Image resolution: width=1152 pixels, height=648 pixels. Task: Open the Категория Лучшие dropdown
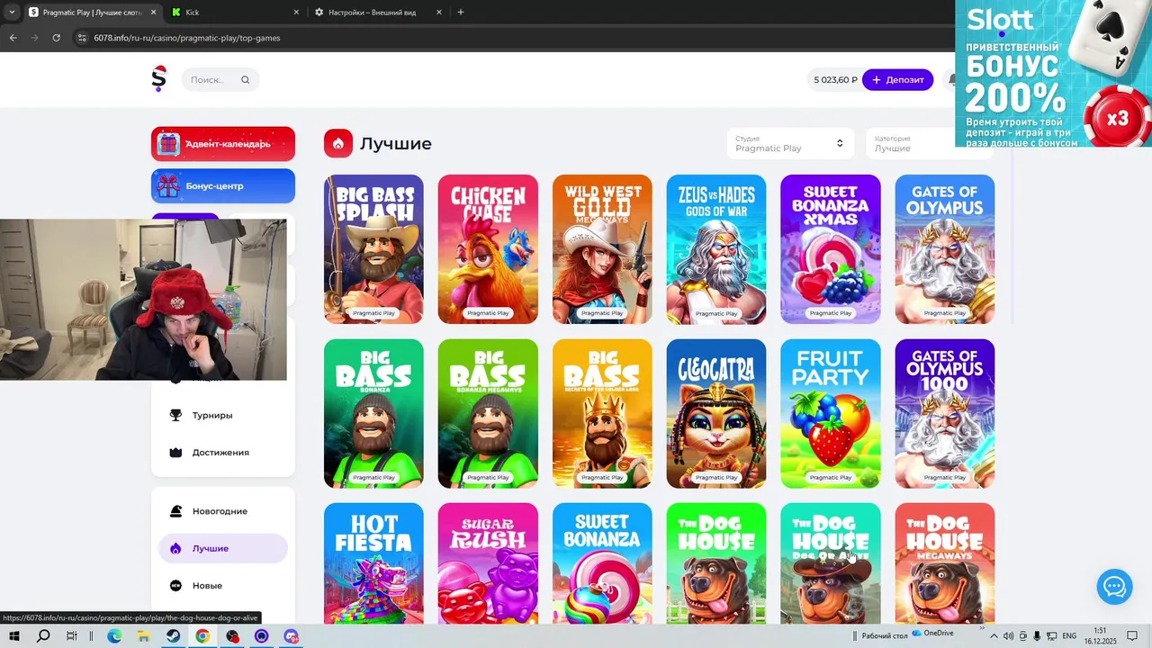tap(930, 143)
